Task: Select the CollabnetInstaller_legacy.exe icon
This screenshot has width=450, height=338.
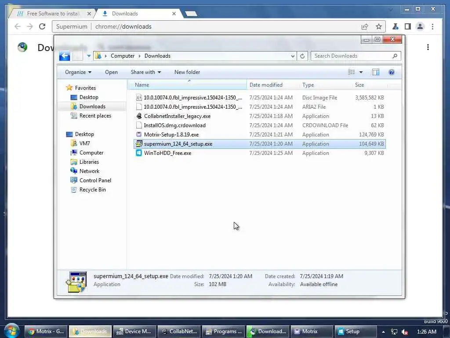Action: click(139, 116)
